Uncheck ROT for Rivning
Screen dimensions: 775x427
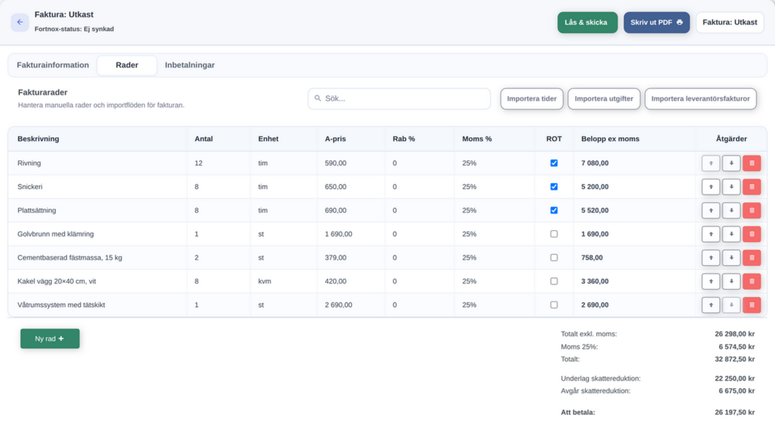click(x=554, y=163)
